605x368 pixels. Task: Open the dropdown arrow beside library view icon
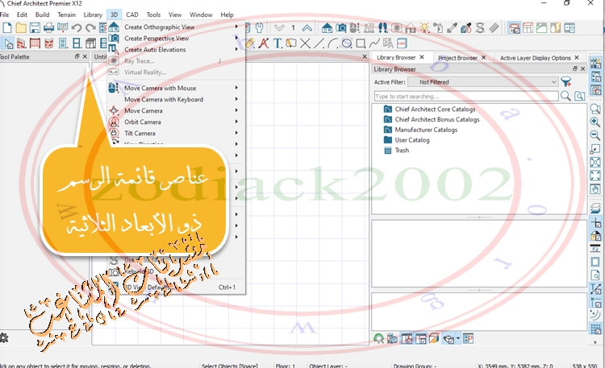point(458,339)
